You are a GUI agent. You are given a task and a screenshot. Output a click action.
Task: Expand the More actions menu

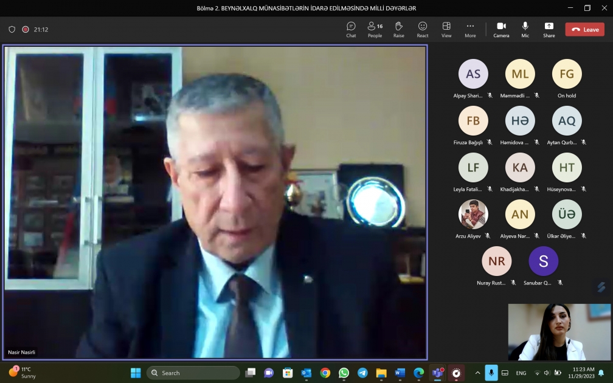[x=470, y=29]
